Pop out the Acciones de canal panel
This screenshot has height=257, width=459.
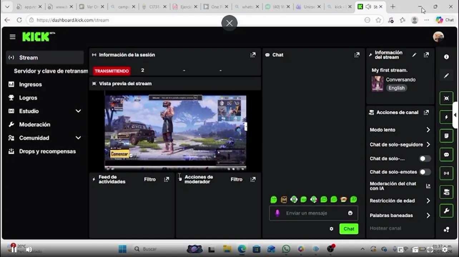pos(426,112)
